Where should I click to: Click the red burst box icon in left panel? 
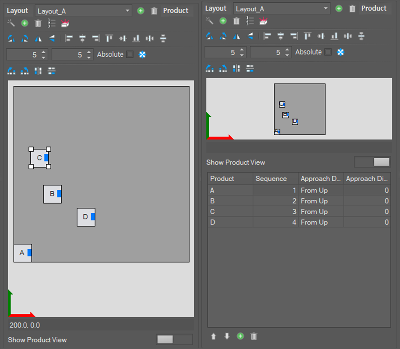pos(65,23)
